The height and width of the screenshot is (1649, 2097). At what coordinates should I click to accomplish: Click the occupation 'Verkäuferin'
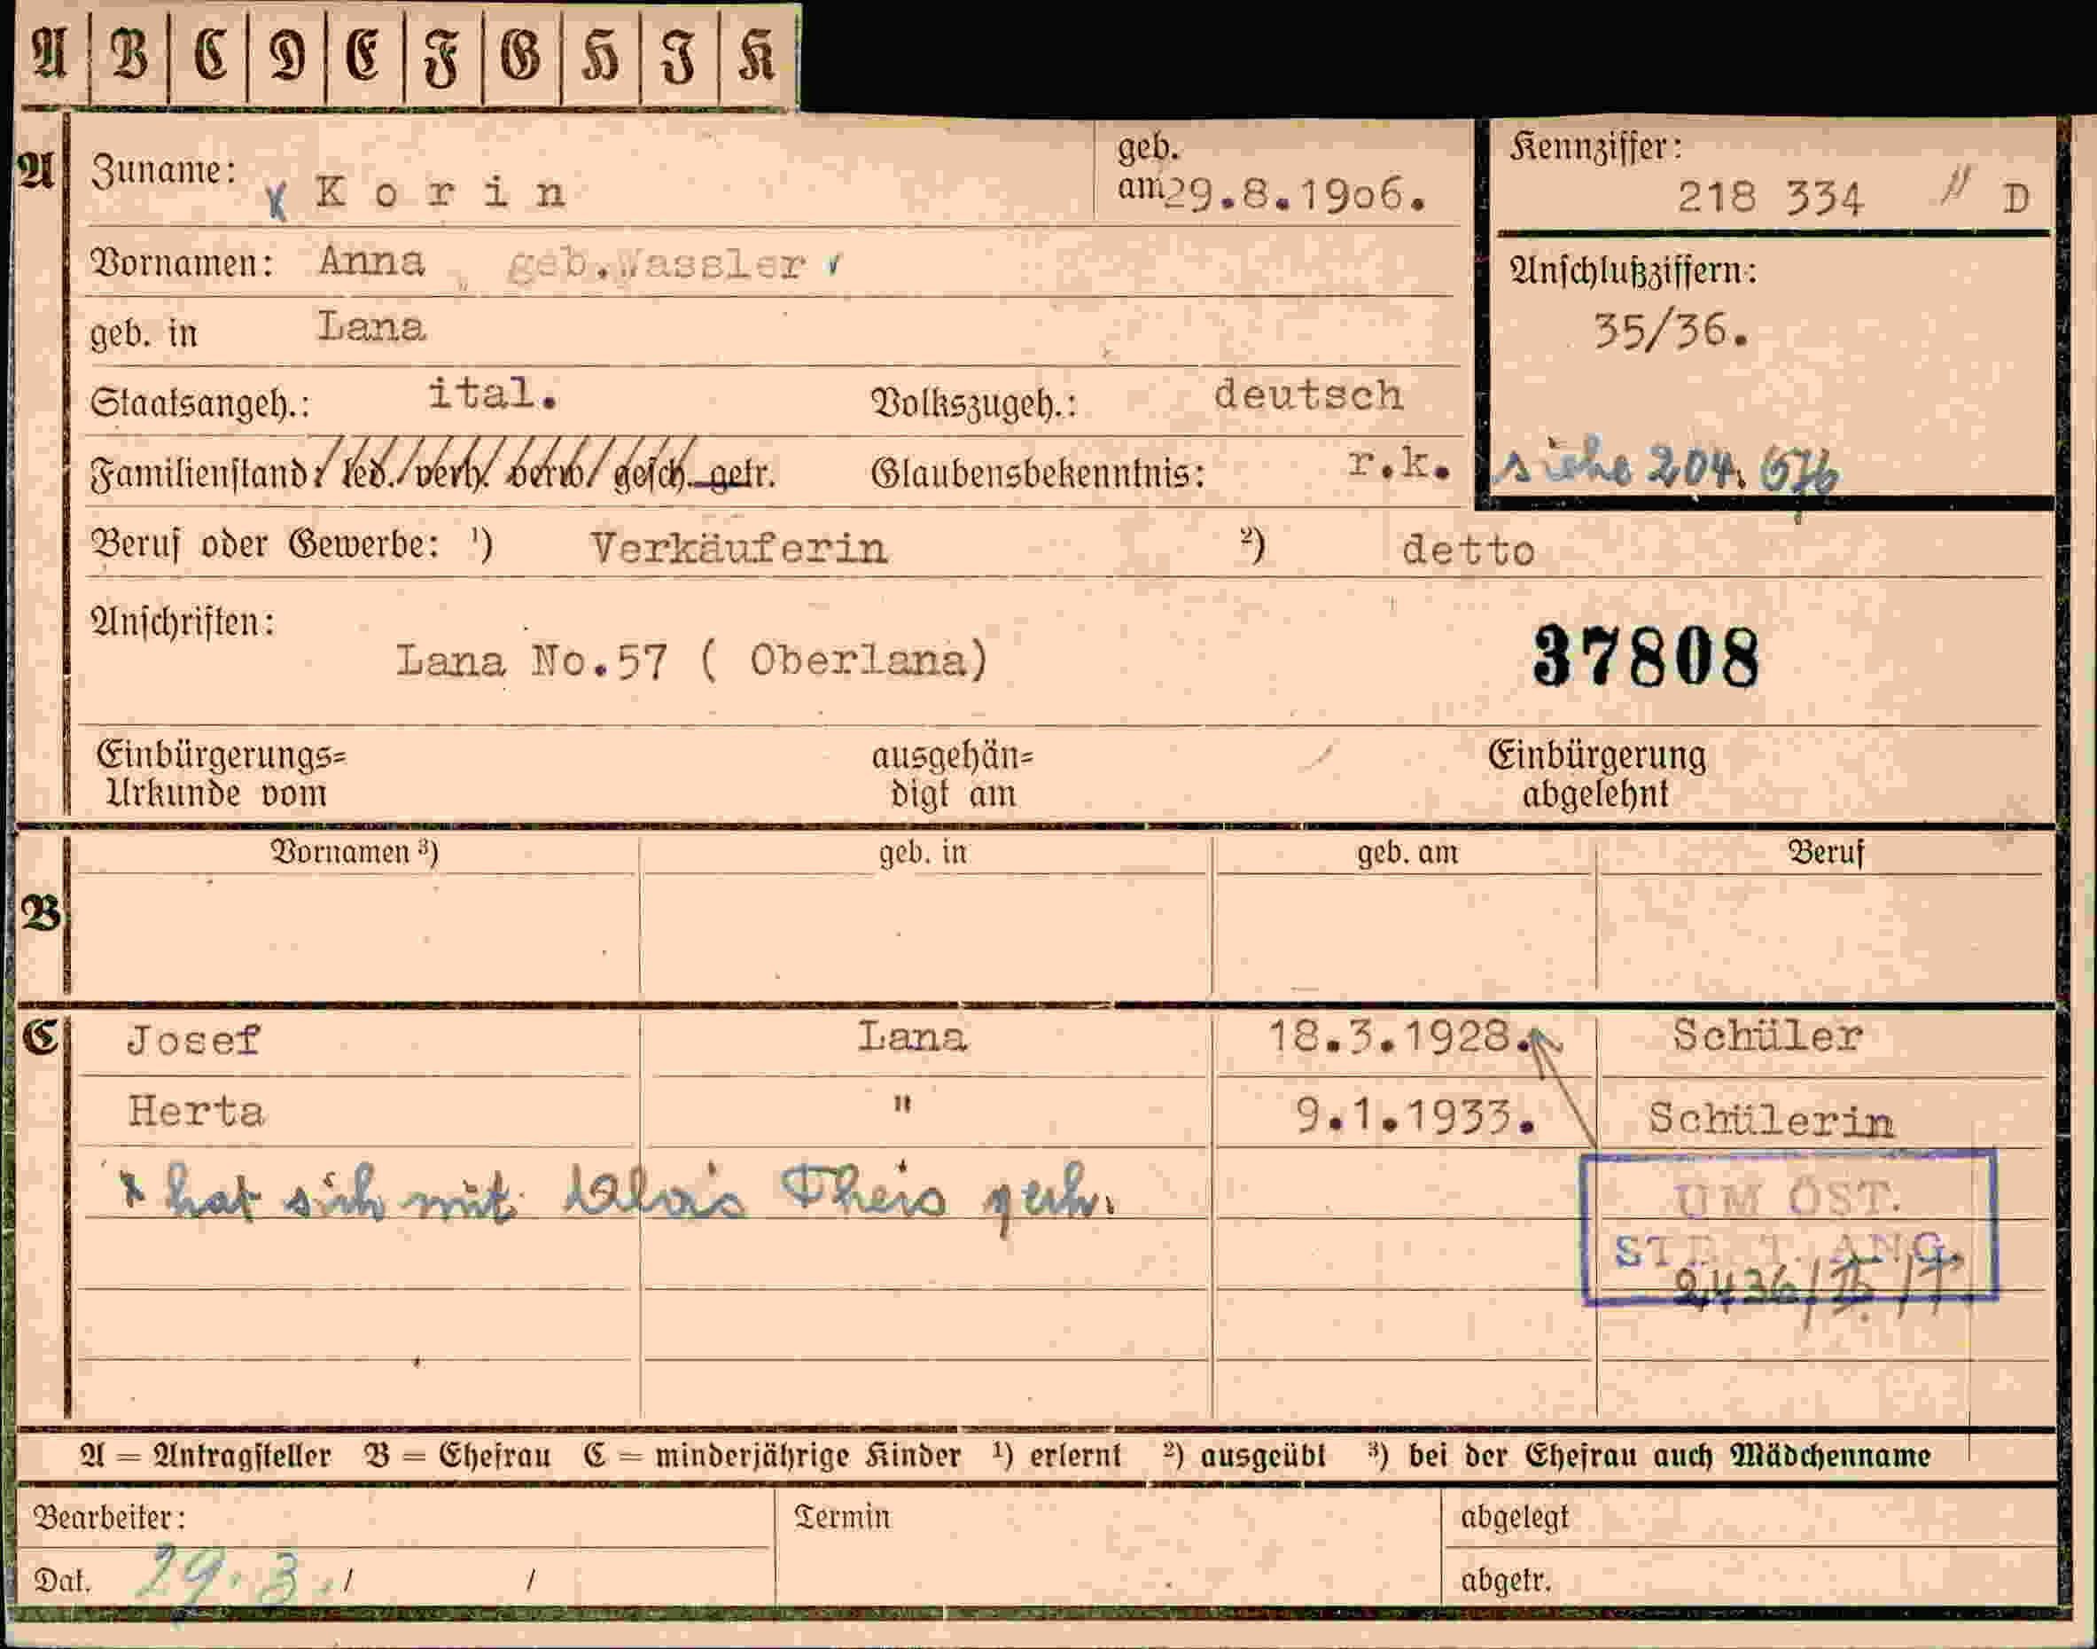tap(738, 549)
